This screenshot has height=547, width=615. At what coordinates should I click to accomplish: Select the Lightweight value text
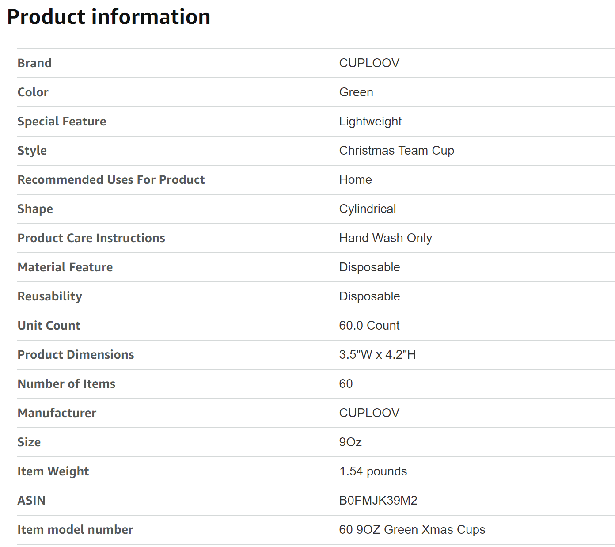(370, 122)
